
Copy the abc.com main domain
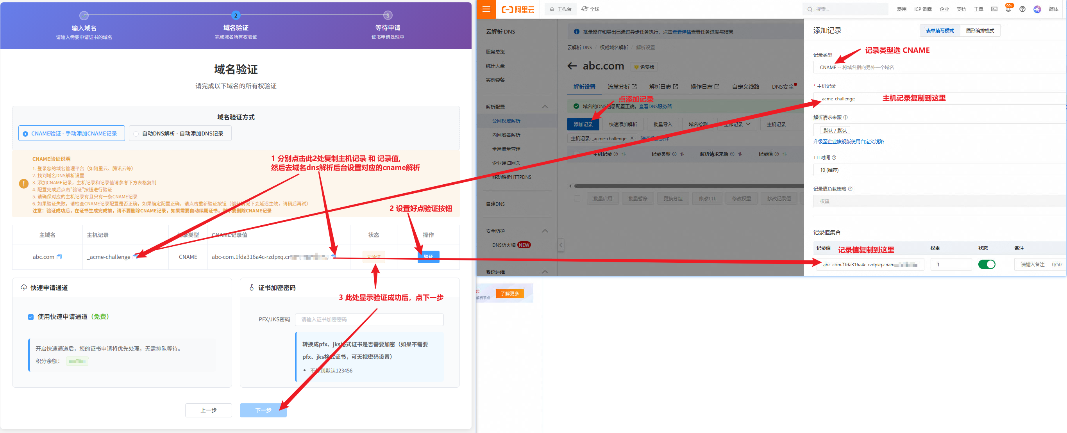click(59, 257)
